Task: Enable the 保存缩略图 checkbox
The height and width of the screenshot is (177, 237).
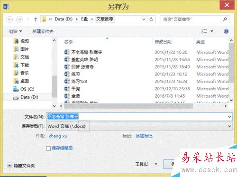Action: coord(48,149)
